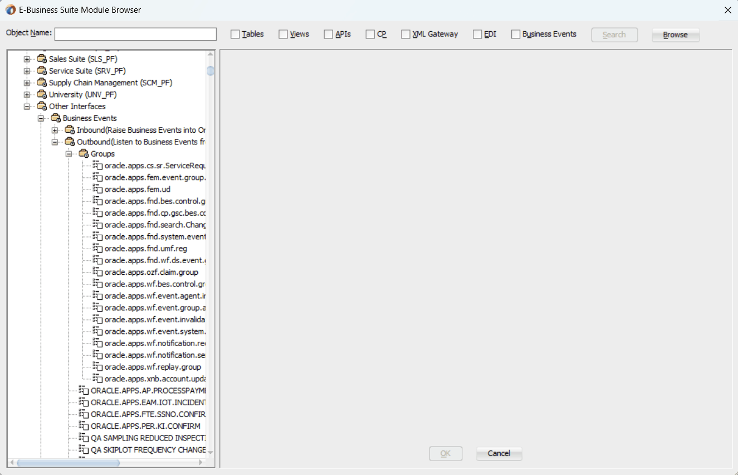Image resolution: width=738 pixels, height=475 pixels.
Task: Toggle the EDI checkbox
Action: [477, 35]
